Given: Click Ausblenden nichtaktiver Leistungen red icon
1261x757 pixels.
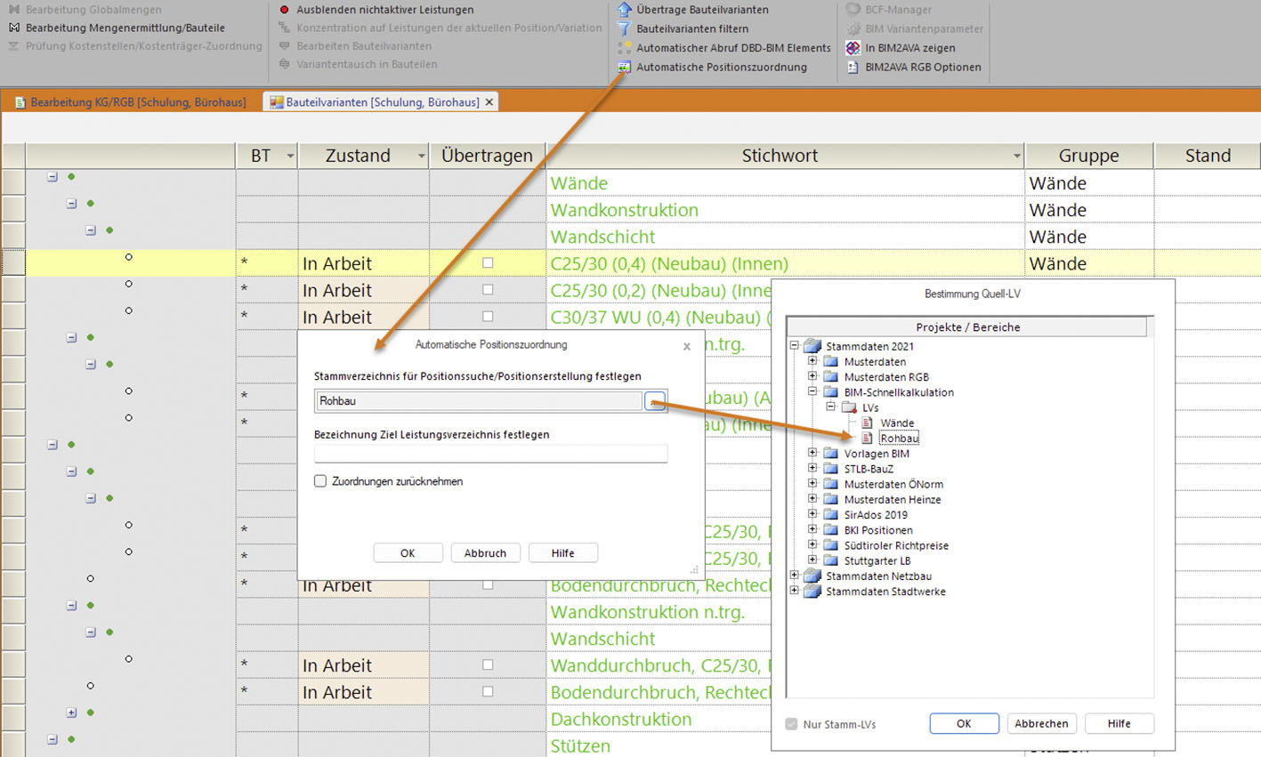Looking at the screenshot, I should tap(284, 10).
